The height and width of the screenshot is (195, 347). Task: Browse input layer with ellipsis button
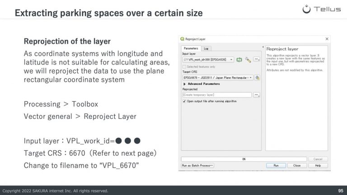(257, 59)
